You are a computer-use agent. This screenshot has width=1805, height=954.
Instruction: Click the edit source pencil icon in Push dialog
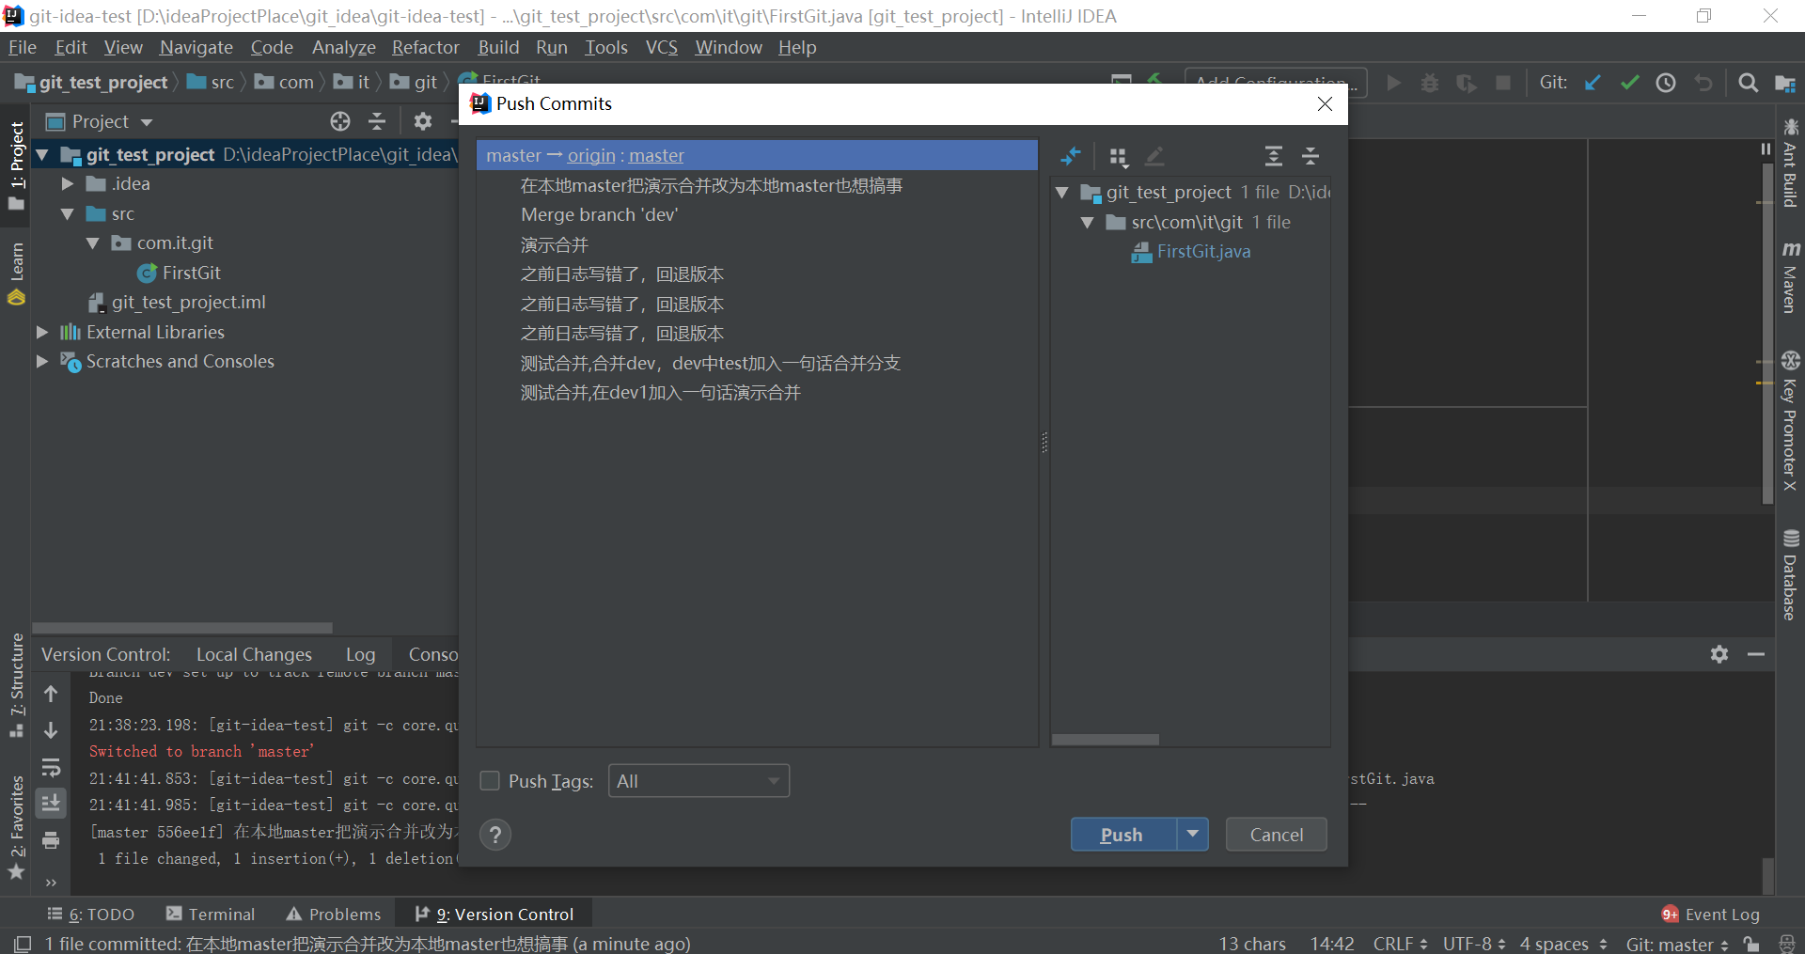pyautogui.click(x=1154, y=156)
